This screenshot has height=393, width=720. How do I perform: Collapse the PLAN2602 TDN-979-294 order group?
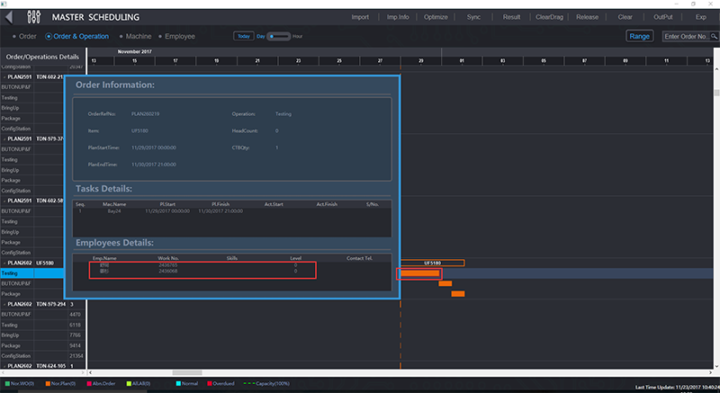tap(4, 304)
